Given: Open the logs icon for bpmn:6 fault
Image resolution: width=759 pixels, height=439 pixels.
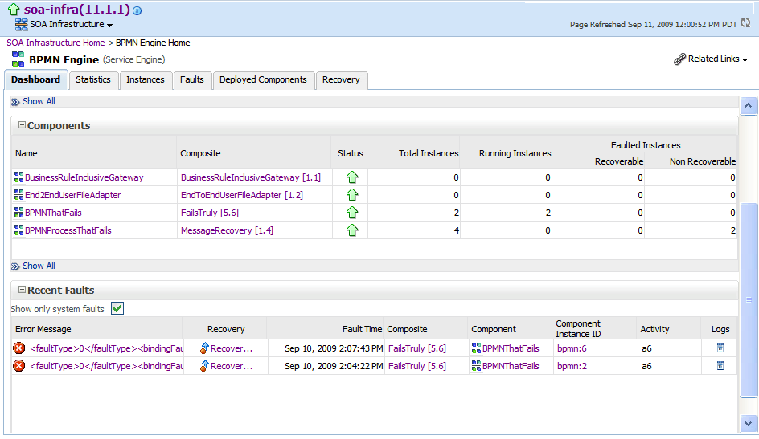Looking at the screenshot, I should tap(720, 348).
